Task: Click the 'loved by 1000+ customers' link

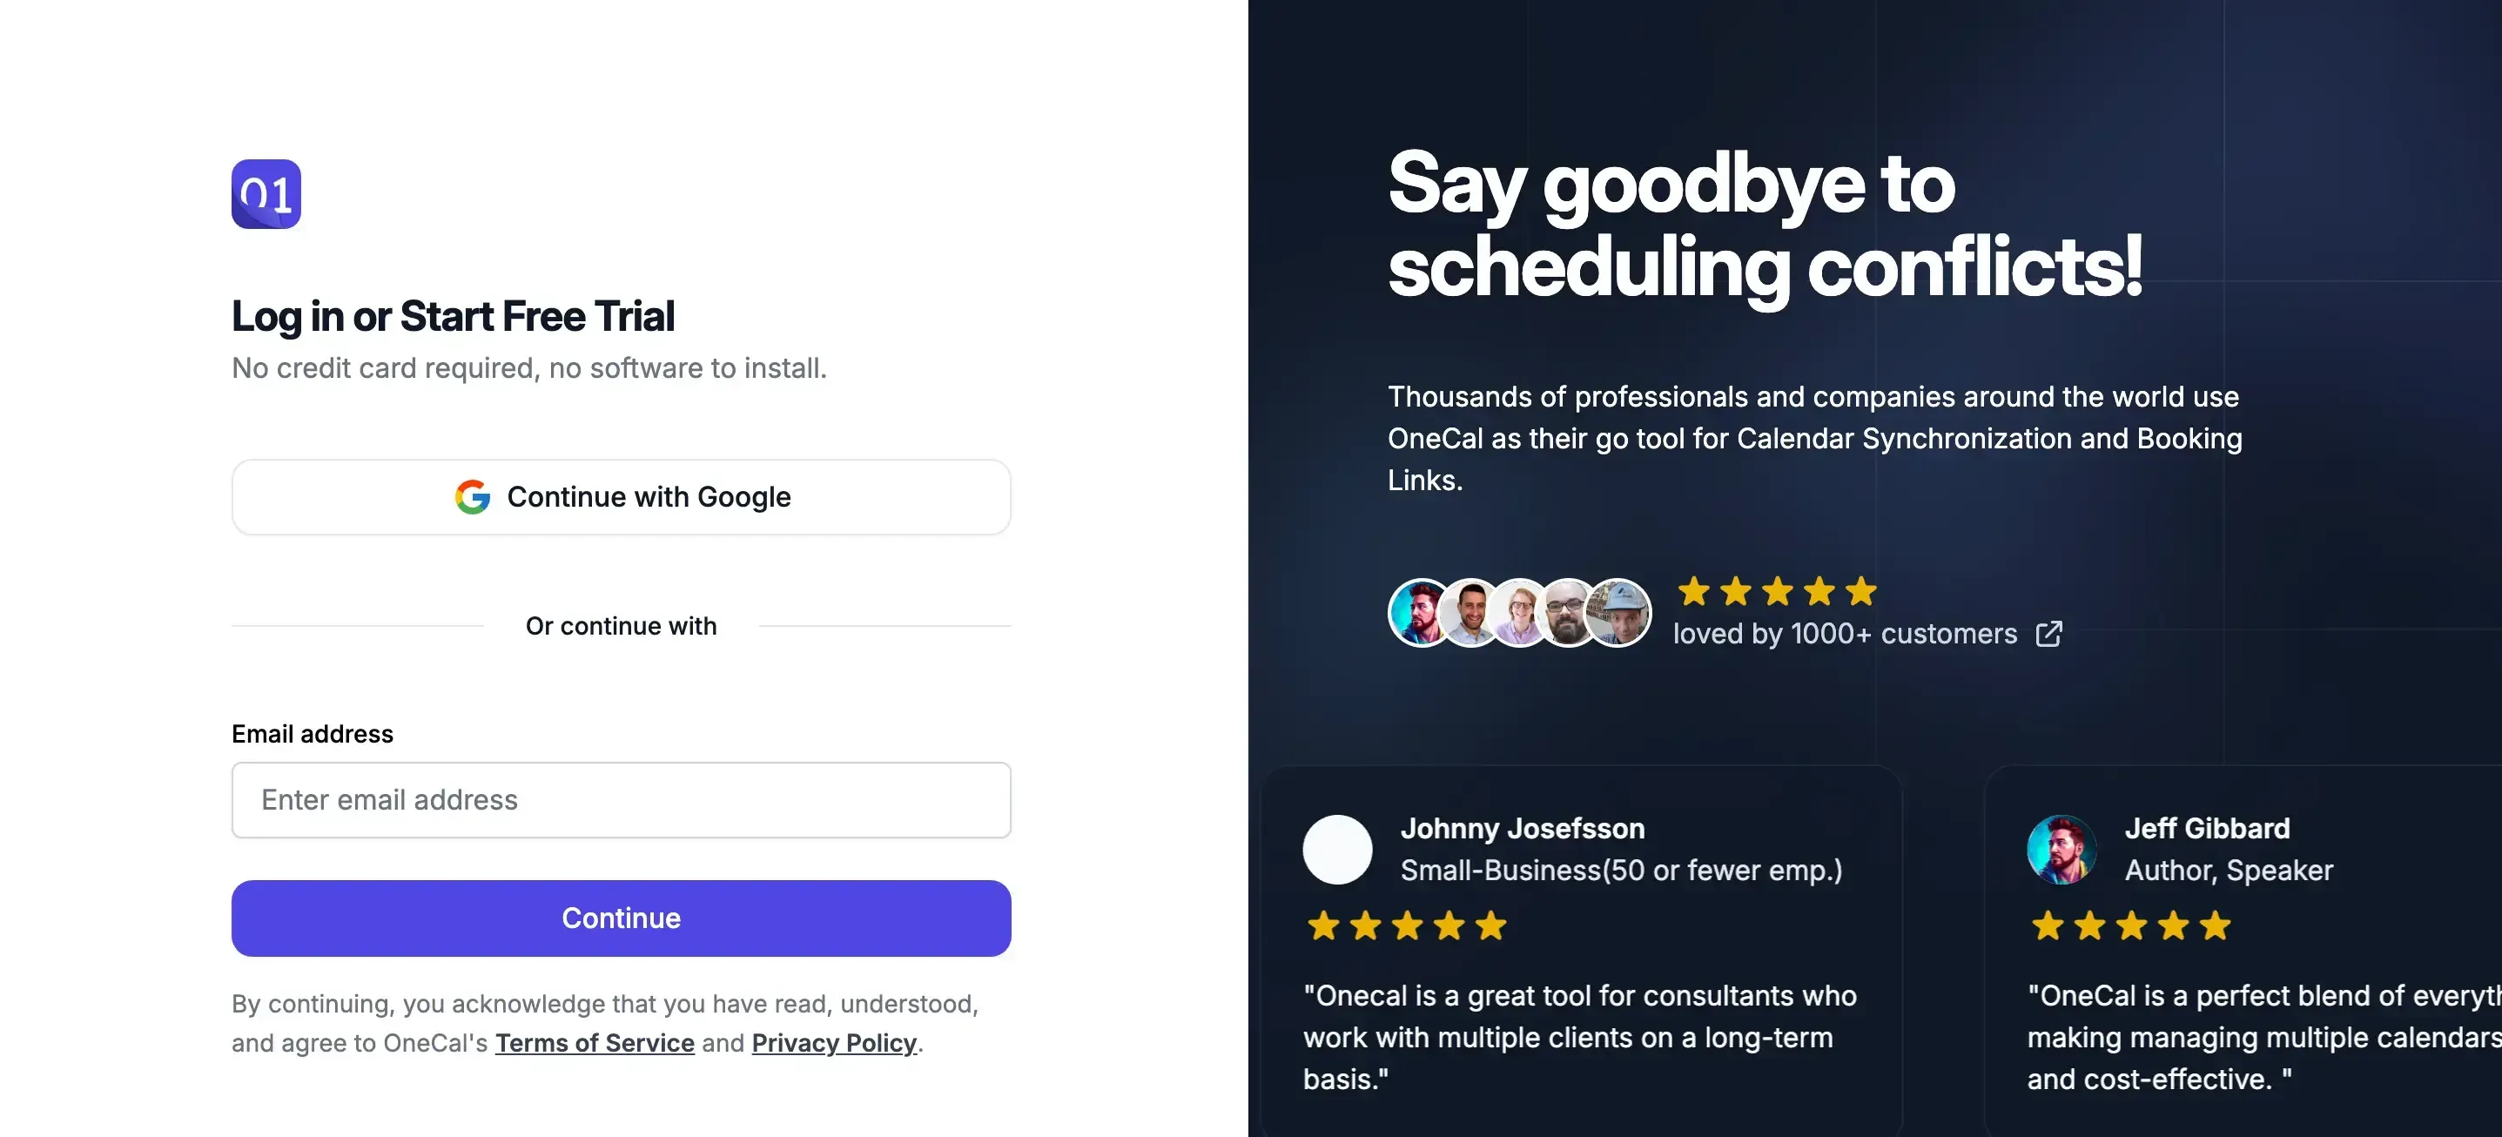Action: click(x=1845, y=634)
